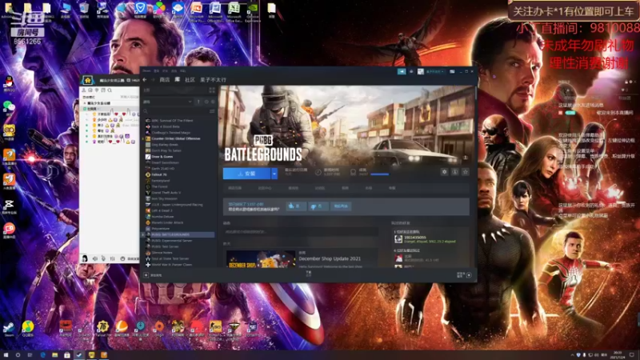Viewport: 640px width, 360px height.
Task: Click the home icon in the chat window
Action: point(87,81)
